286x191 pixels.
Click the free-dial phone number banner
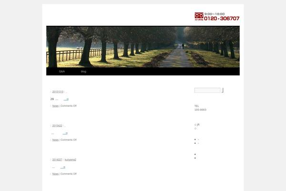click(x=217, y=16)
